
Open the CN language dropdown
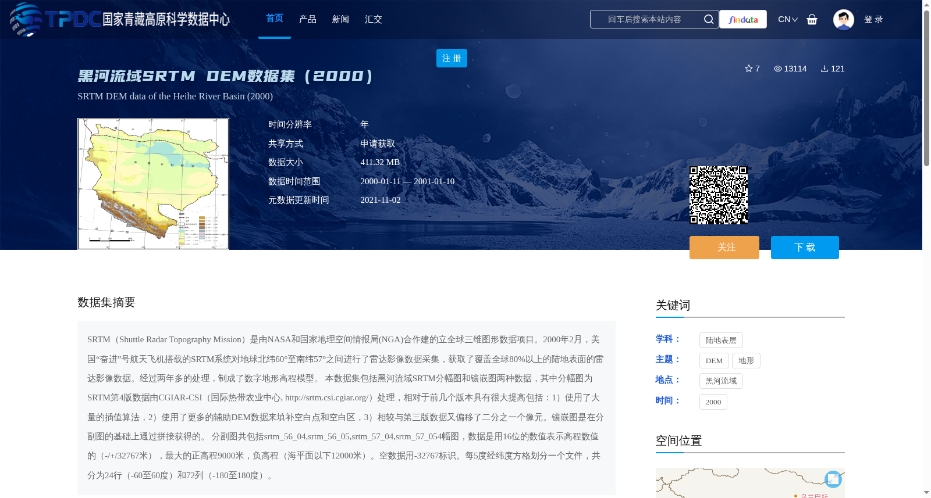tap(788, 19)
